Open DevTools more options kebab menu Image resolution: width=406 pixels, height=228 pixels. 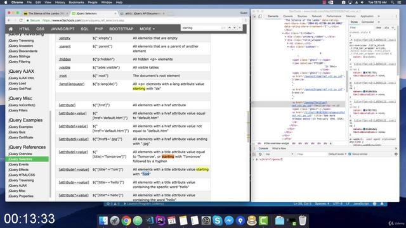pos(396,16)
